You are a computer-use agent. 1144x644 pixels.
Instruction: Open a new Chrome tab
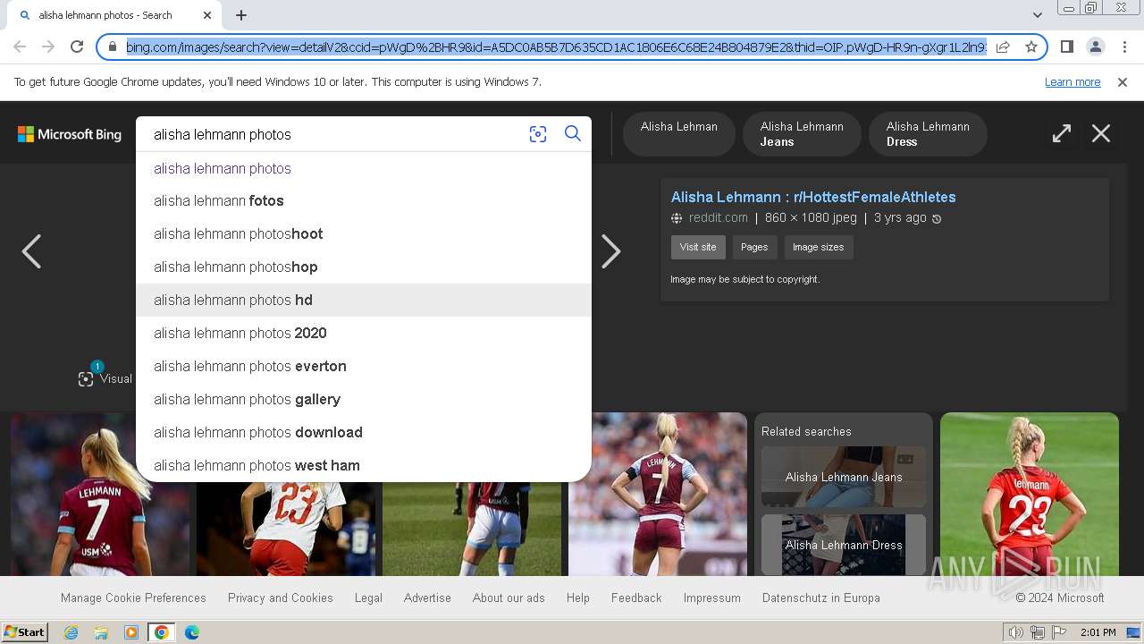tap(241, 15)
